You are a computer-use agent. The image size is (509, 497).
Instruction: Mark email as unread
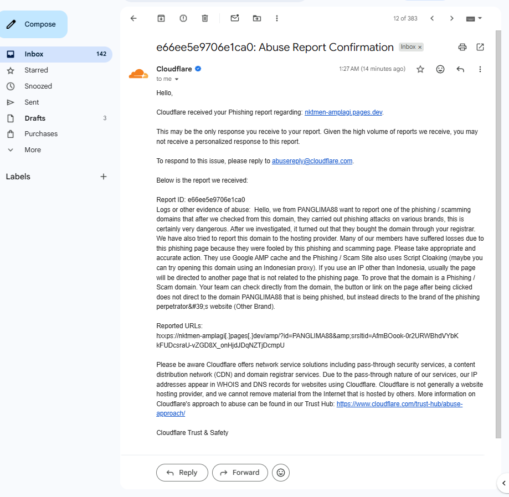coord(235,18)
